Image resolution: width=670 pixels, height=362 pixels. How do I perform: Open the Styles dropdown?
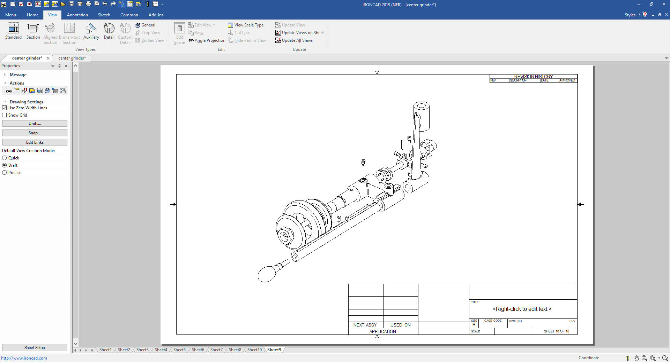632,15
